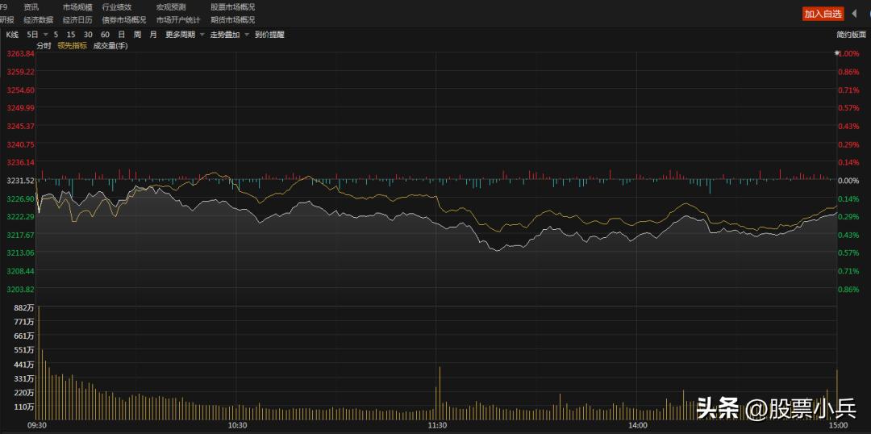871x434 pixels.
Task: Switch to the K线 chart view
Action: (x=12, y=35)
